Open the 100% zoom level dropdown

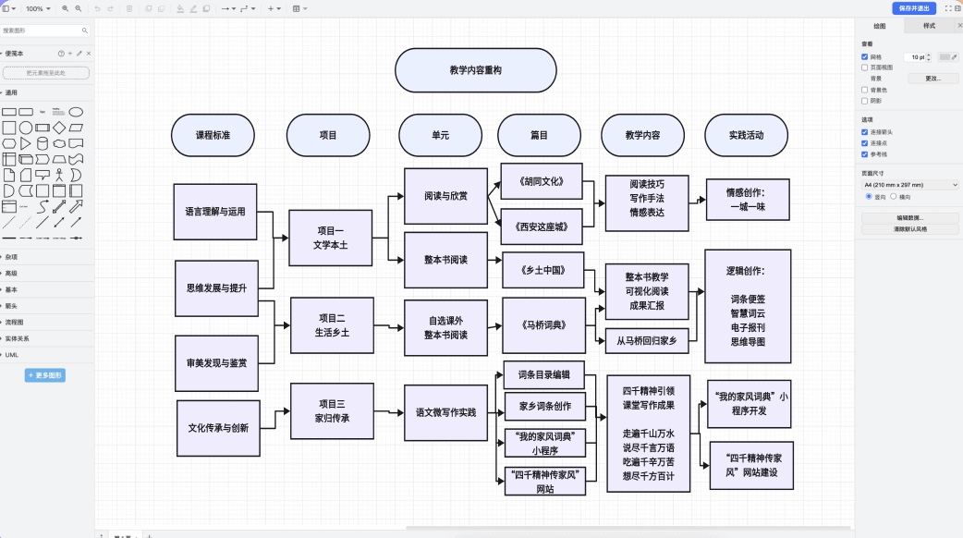coord(38,8)
